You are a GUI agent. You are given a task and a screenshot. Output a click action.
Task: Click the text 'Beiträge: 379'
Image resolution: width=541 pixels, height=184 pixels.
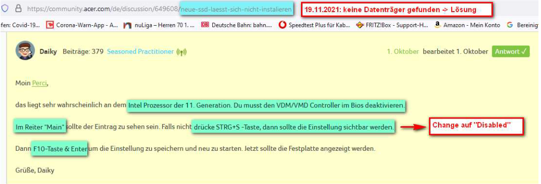[x=83, y=52]
